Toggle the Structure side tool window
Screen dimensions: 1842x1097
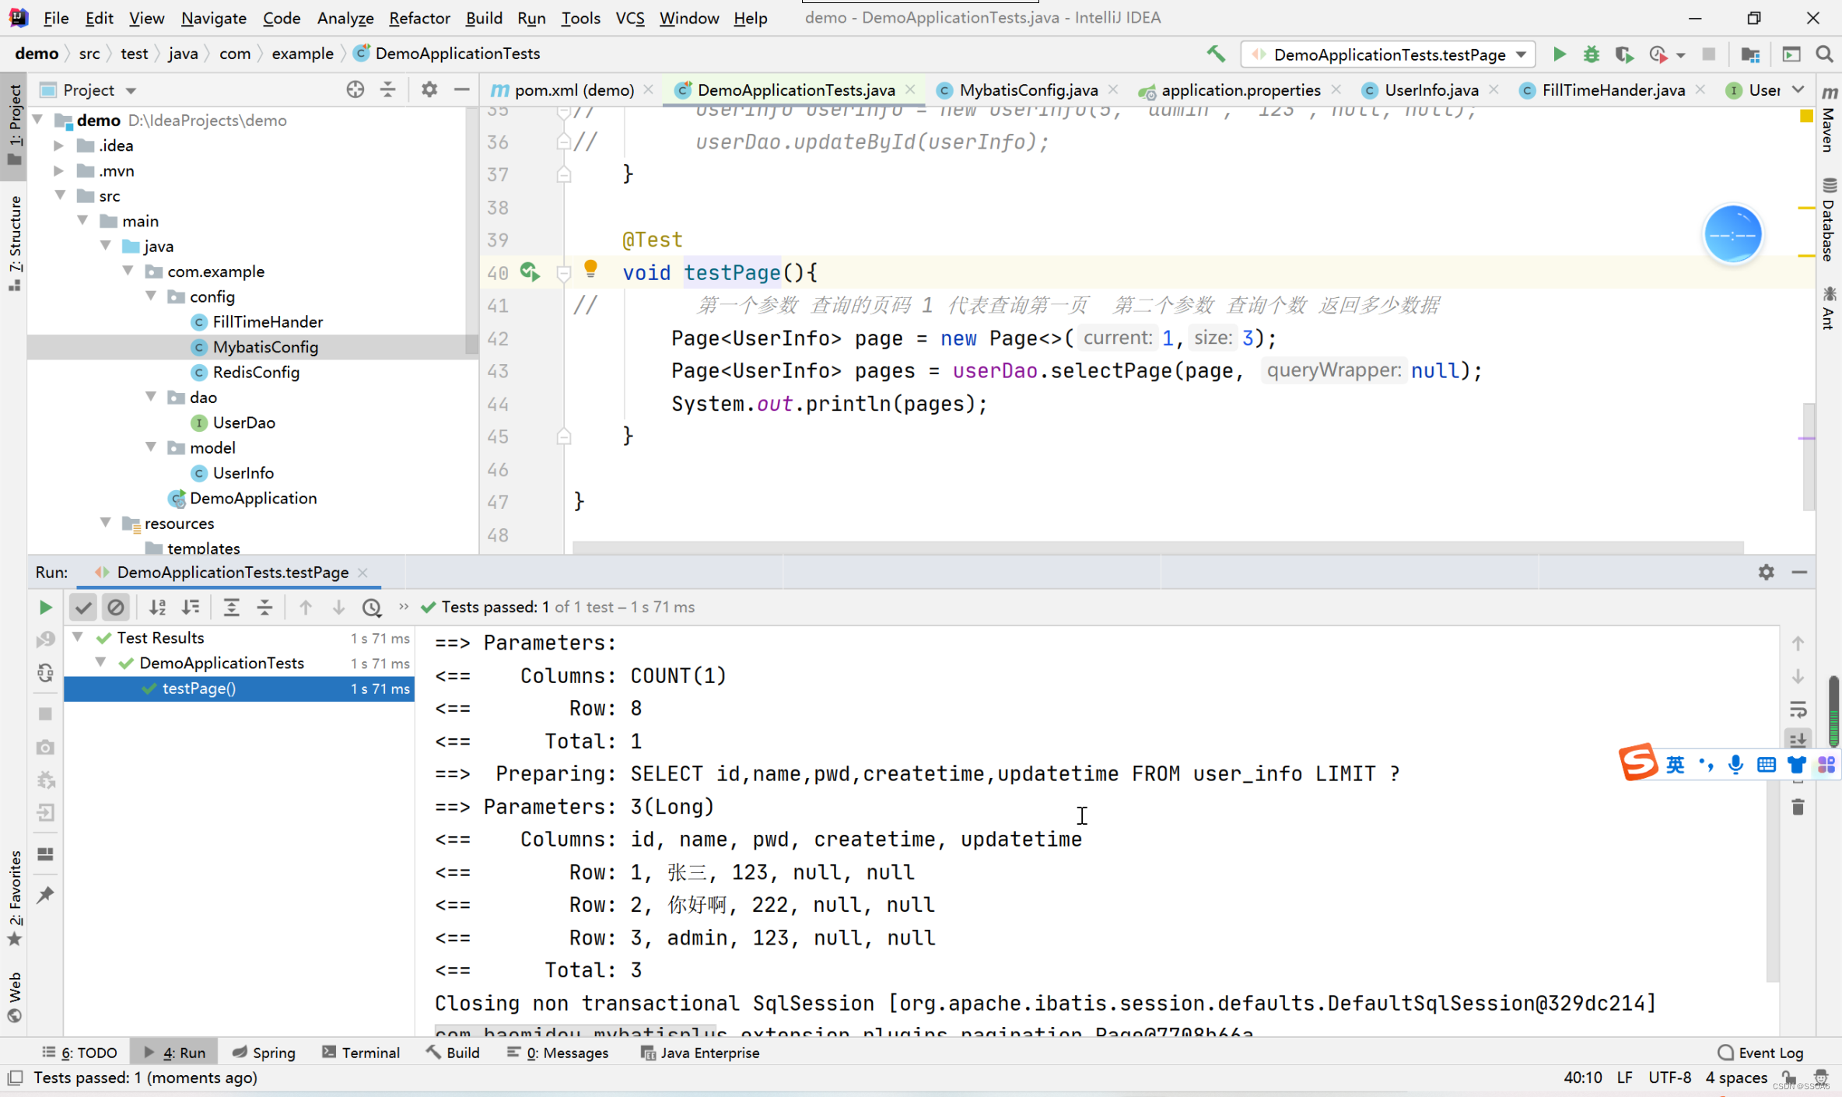15,244
